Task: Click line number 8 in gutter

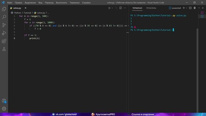Action: [14, 38]
